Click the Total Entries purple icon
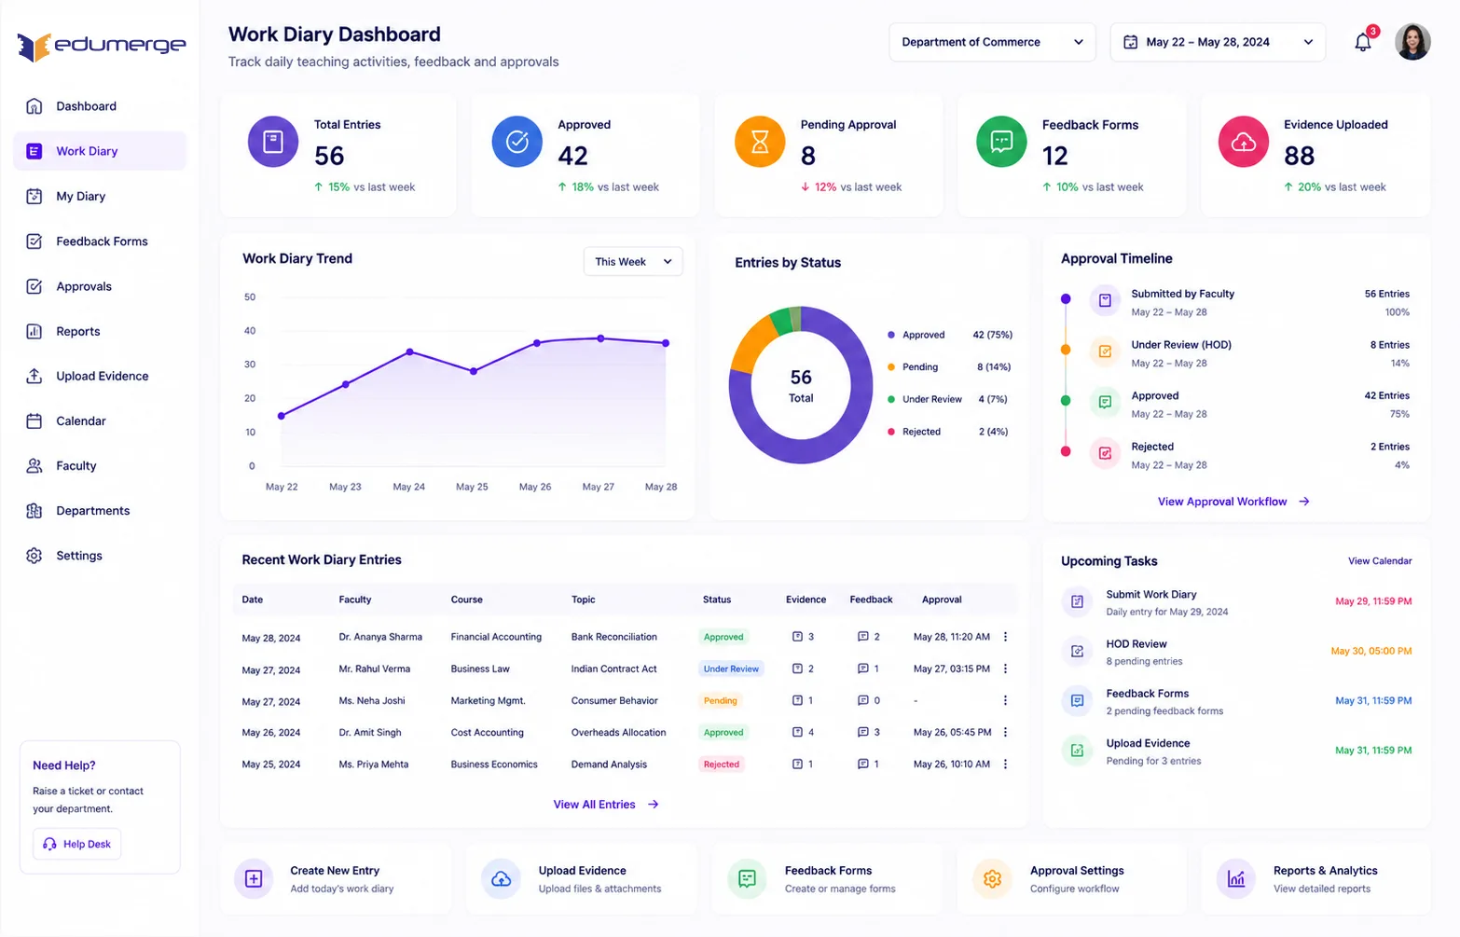 coord(273,142)
